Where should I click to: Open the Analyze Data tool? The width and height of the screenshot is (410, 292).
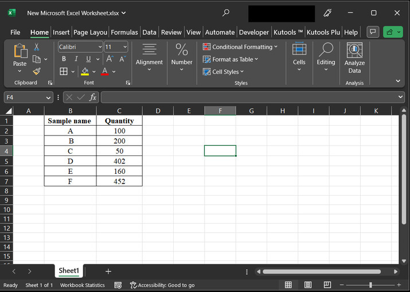click(354, 59)
